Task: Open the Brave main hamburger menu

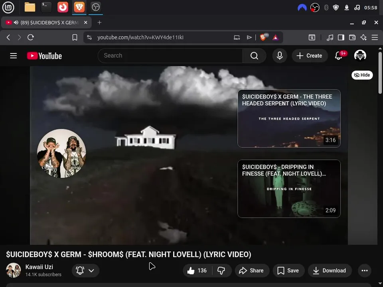Action: tap(375, 37)
